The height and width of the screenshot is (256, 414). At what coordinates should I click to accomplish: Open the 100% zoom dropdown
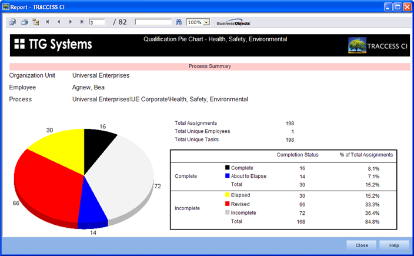tap(207, 22)
